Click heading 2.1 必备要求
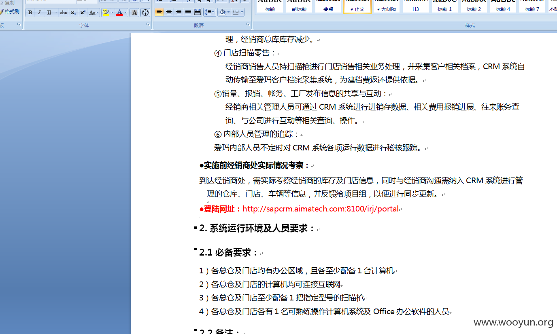This screenshot has width=557, height=334. [229, 253]
